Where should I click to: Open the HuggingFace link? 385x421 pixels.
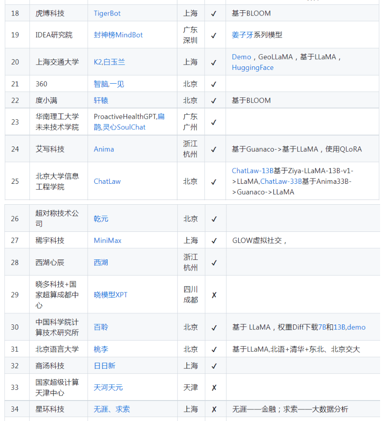[x=253, y=68]
